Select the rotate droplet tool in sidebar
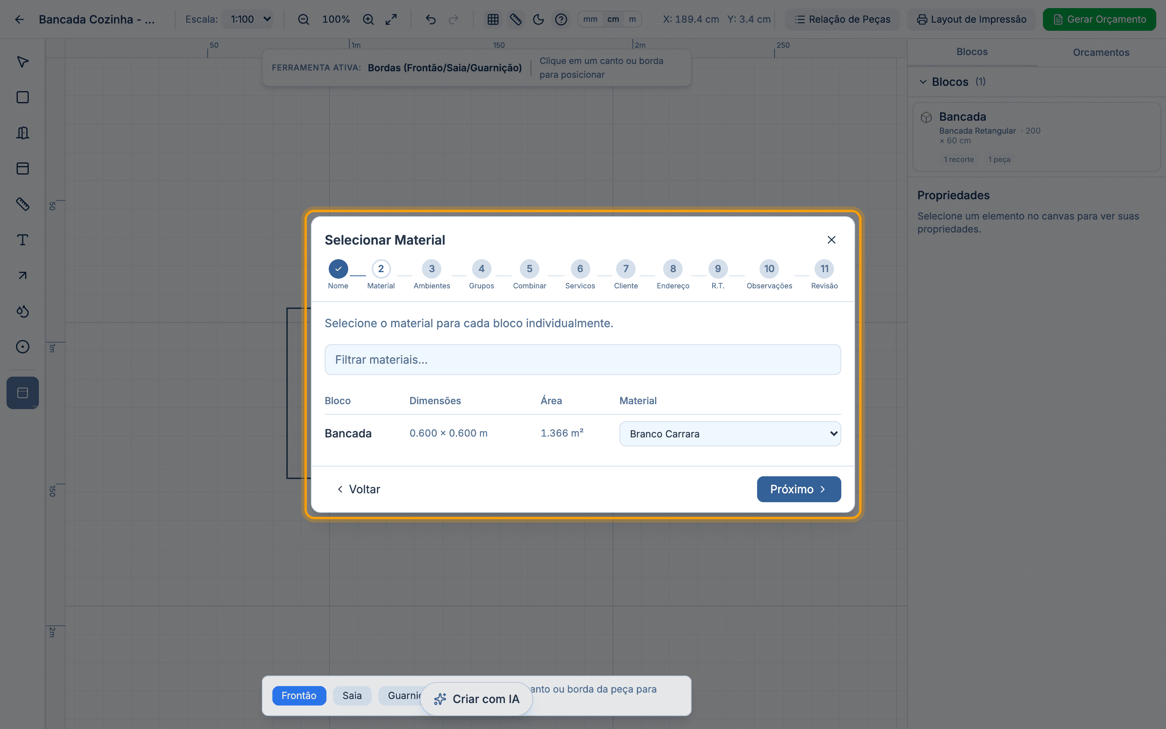1166x729 pixels. point(23,311)
